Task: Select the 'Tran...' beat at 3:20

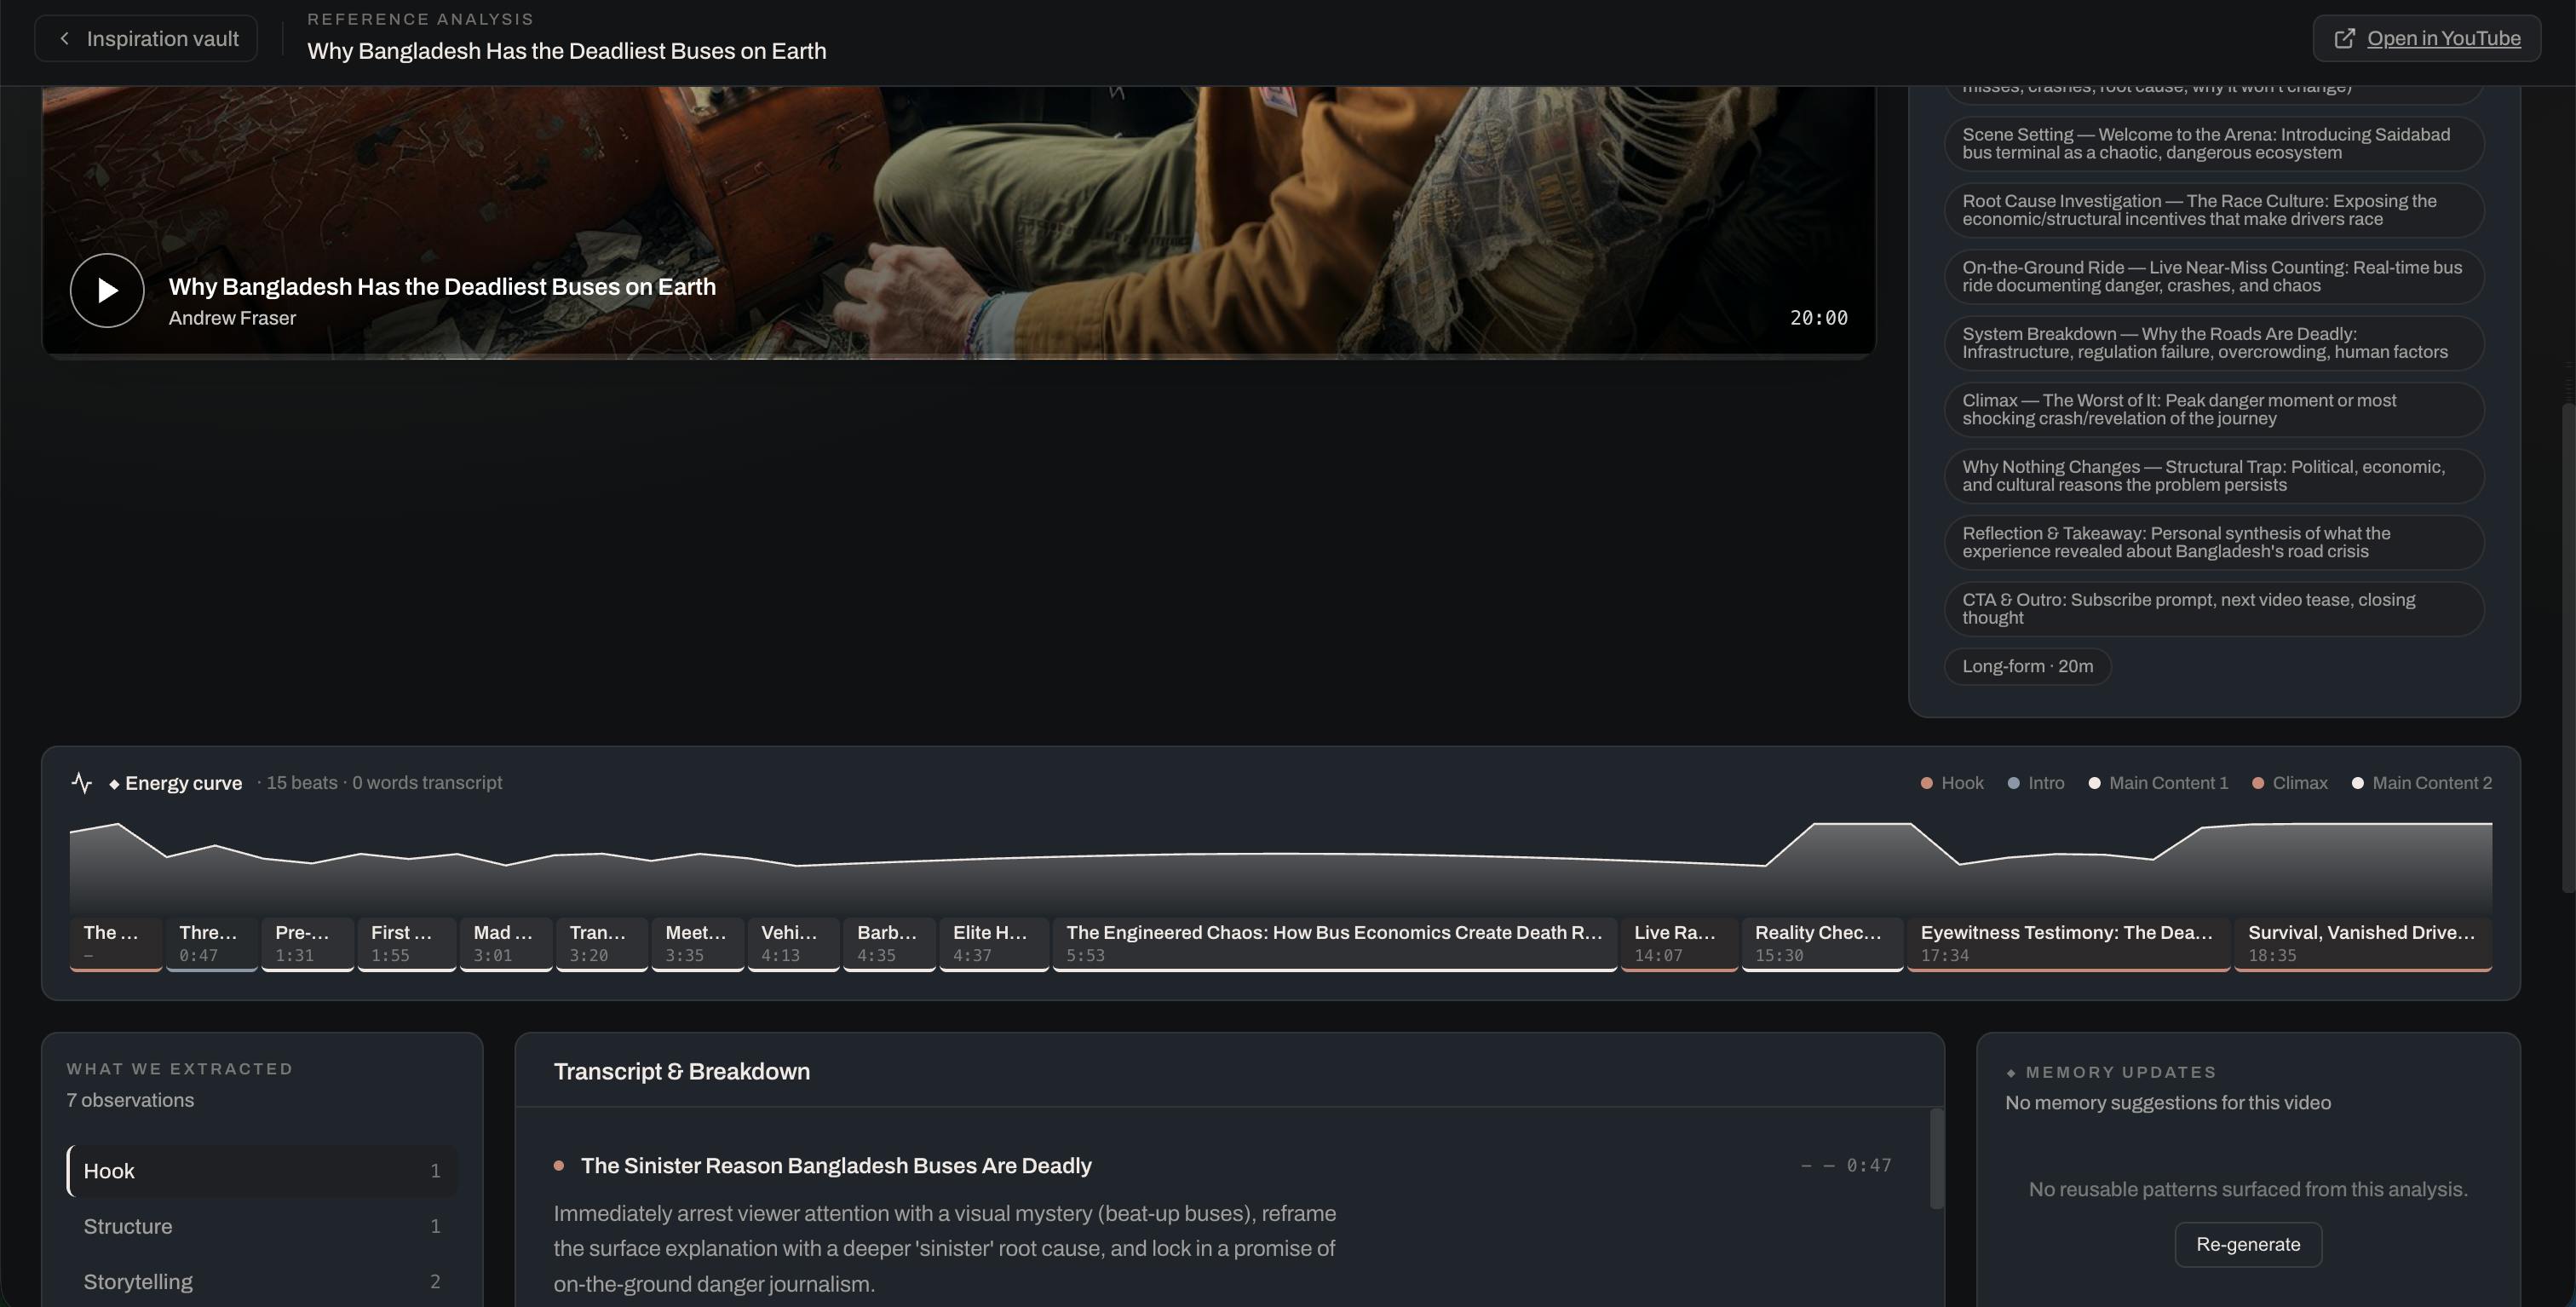Action: [x=602, y=943]
